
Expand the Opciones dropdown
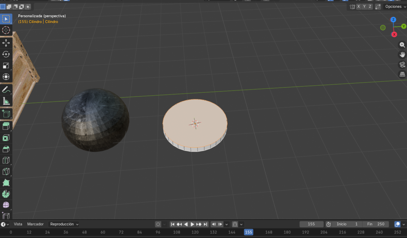(x=395, y=7)
